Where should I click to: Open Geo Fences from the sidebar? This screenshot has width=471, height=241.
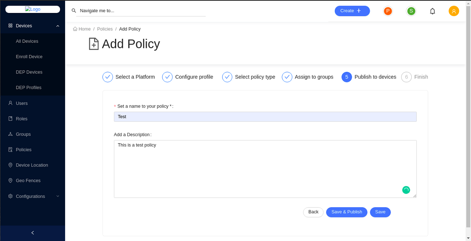28,181
